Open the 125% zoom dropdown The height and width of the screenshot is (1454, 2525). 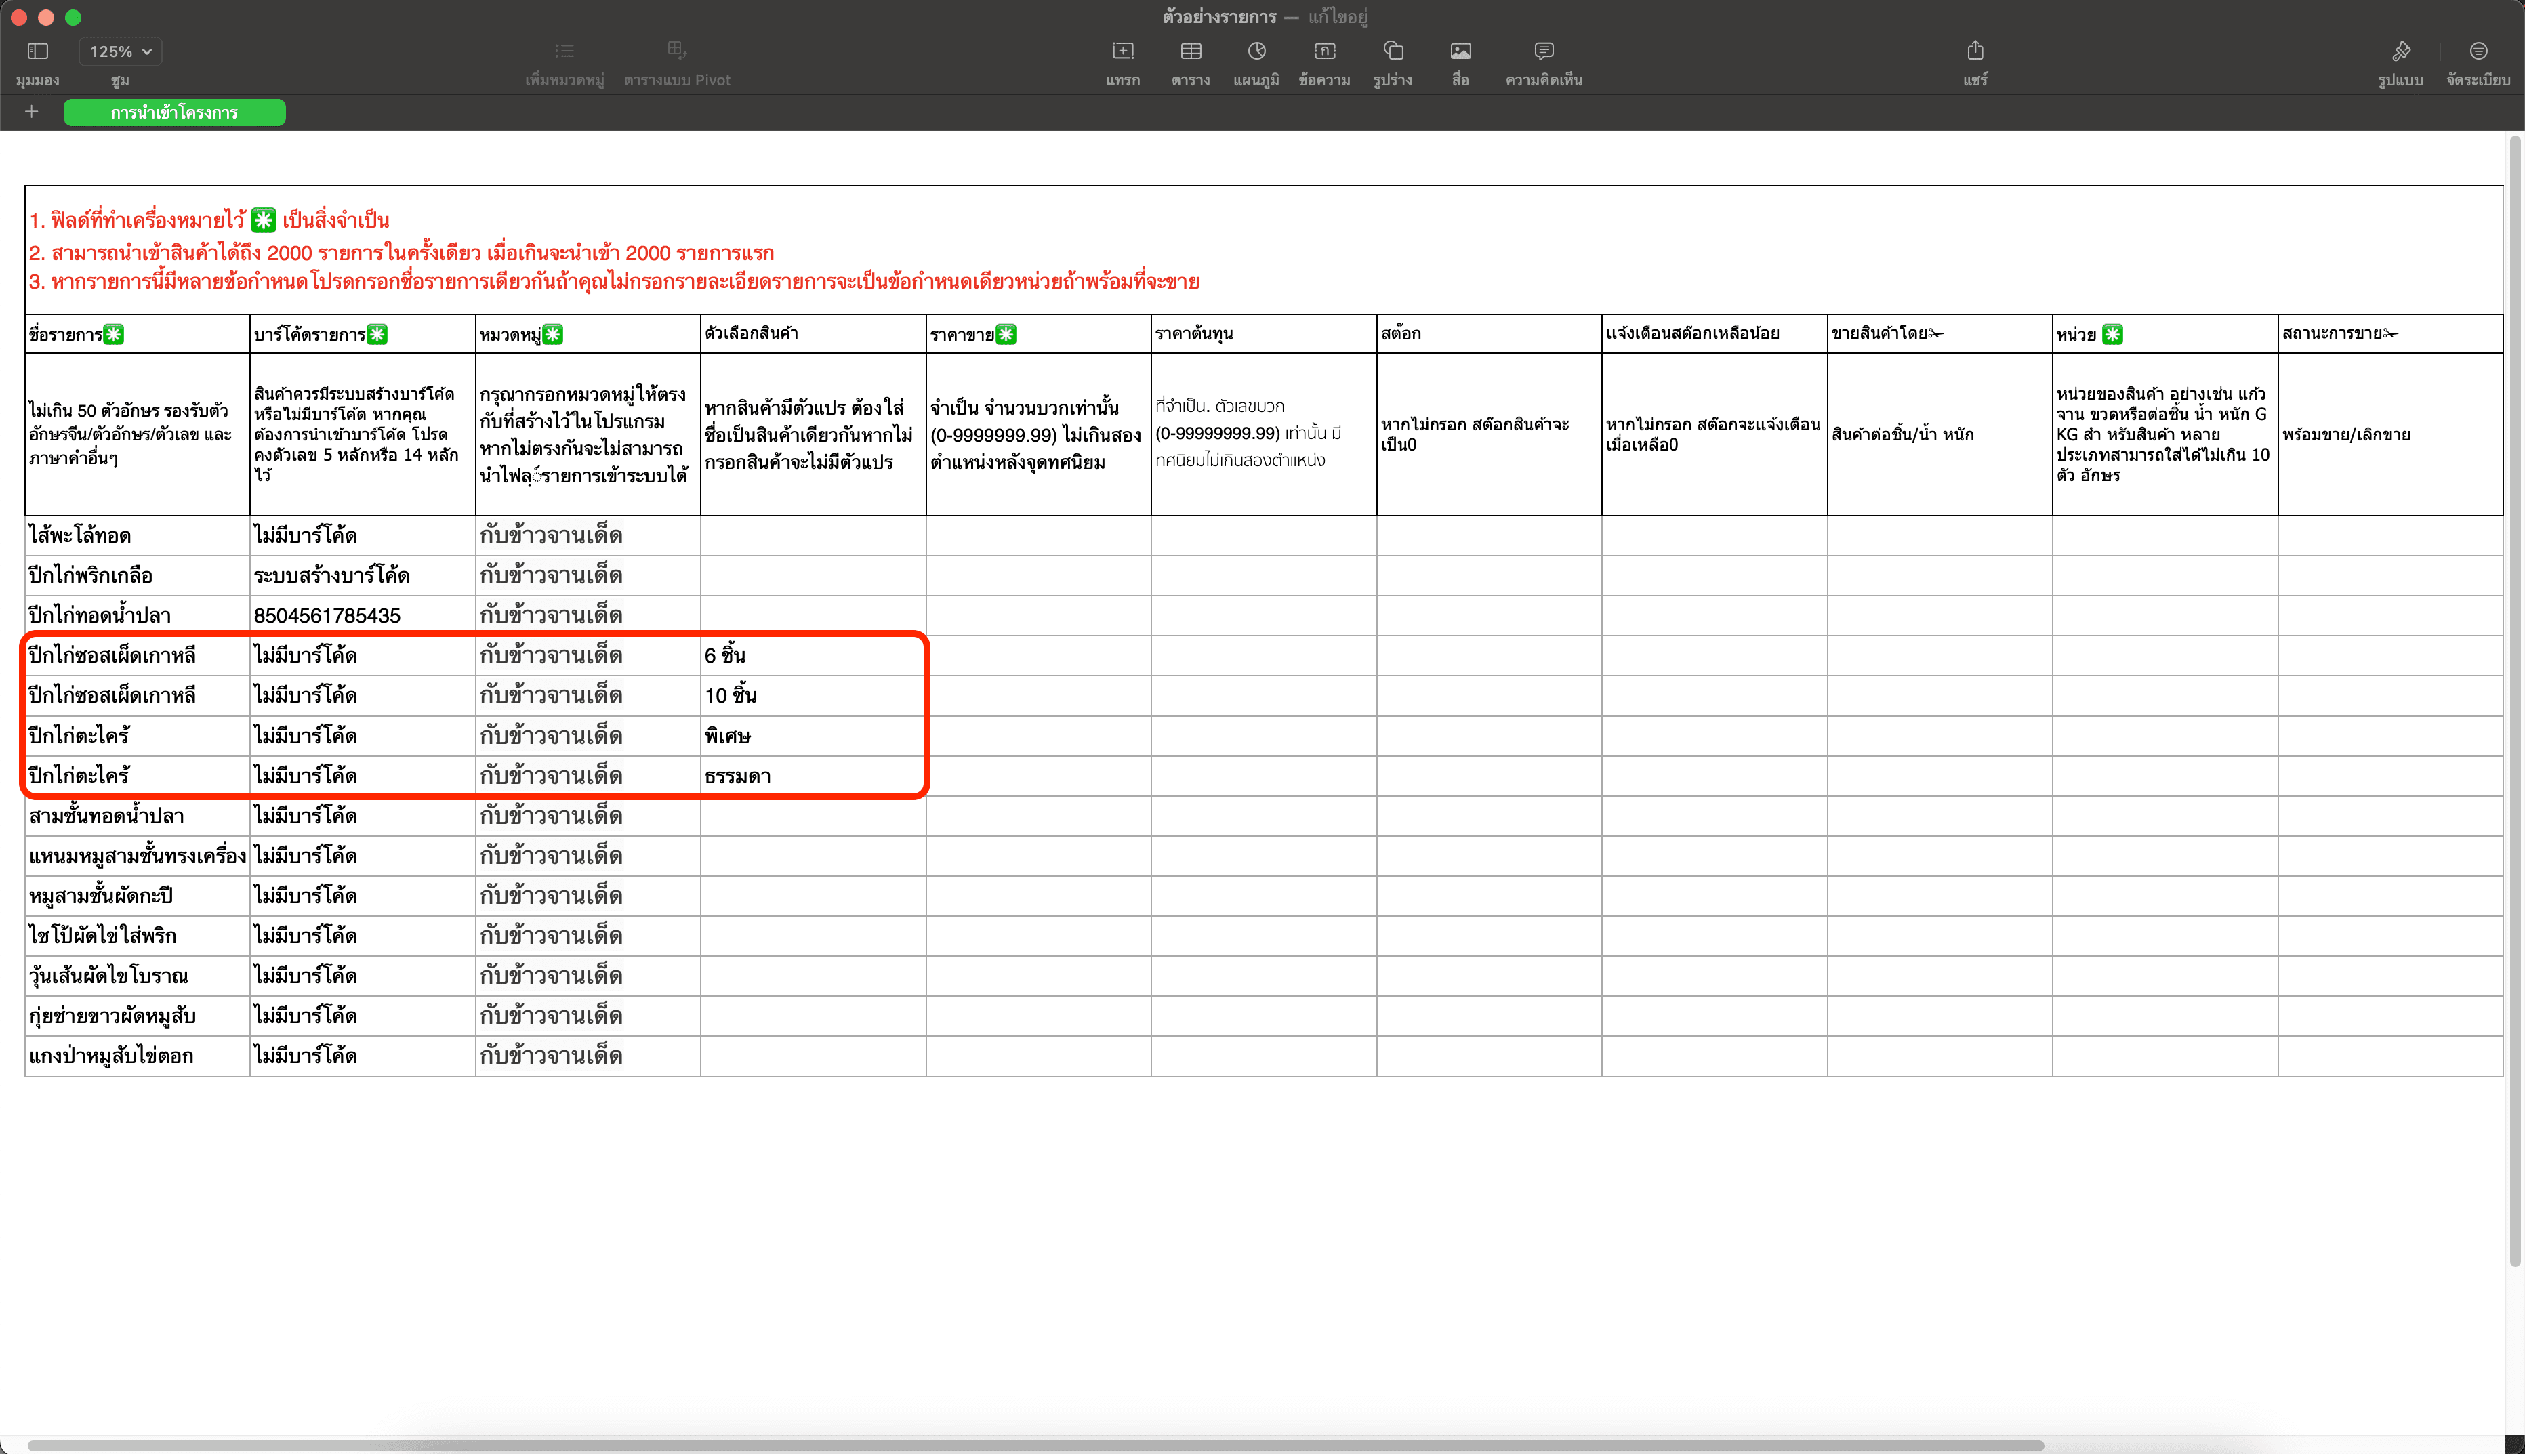[120, 51]
